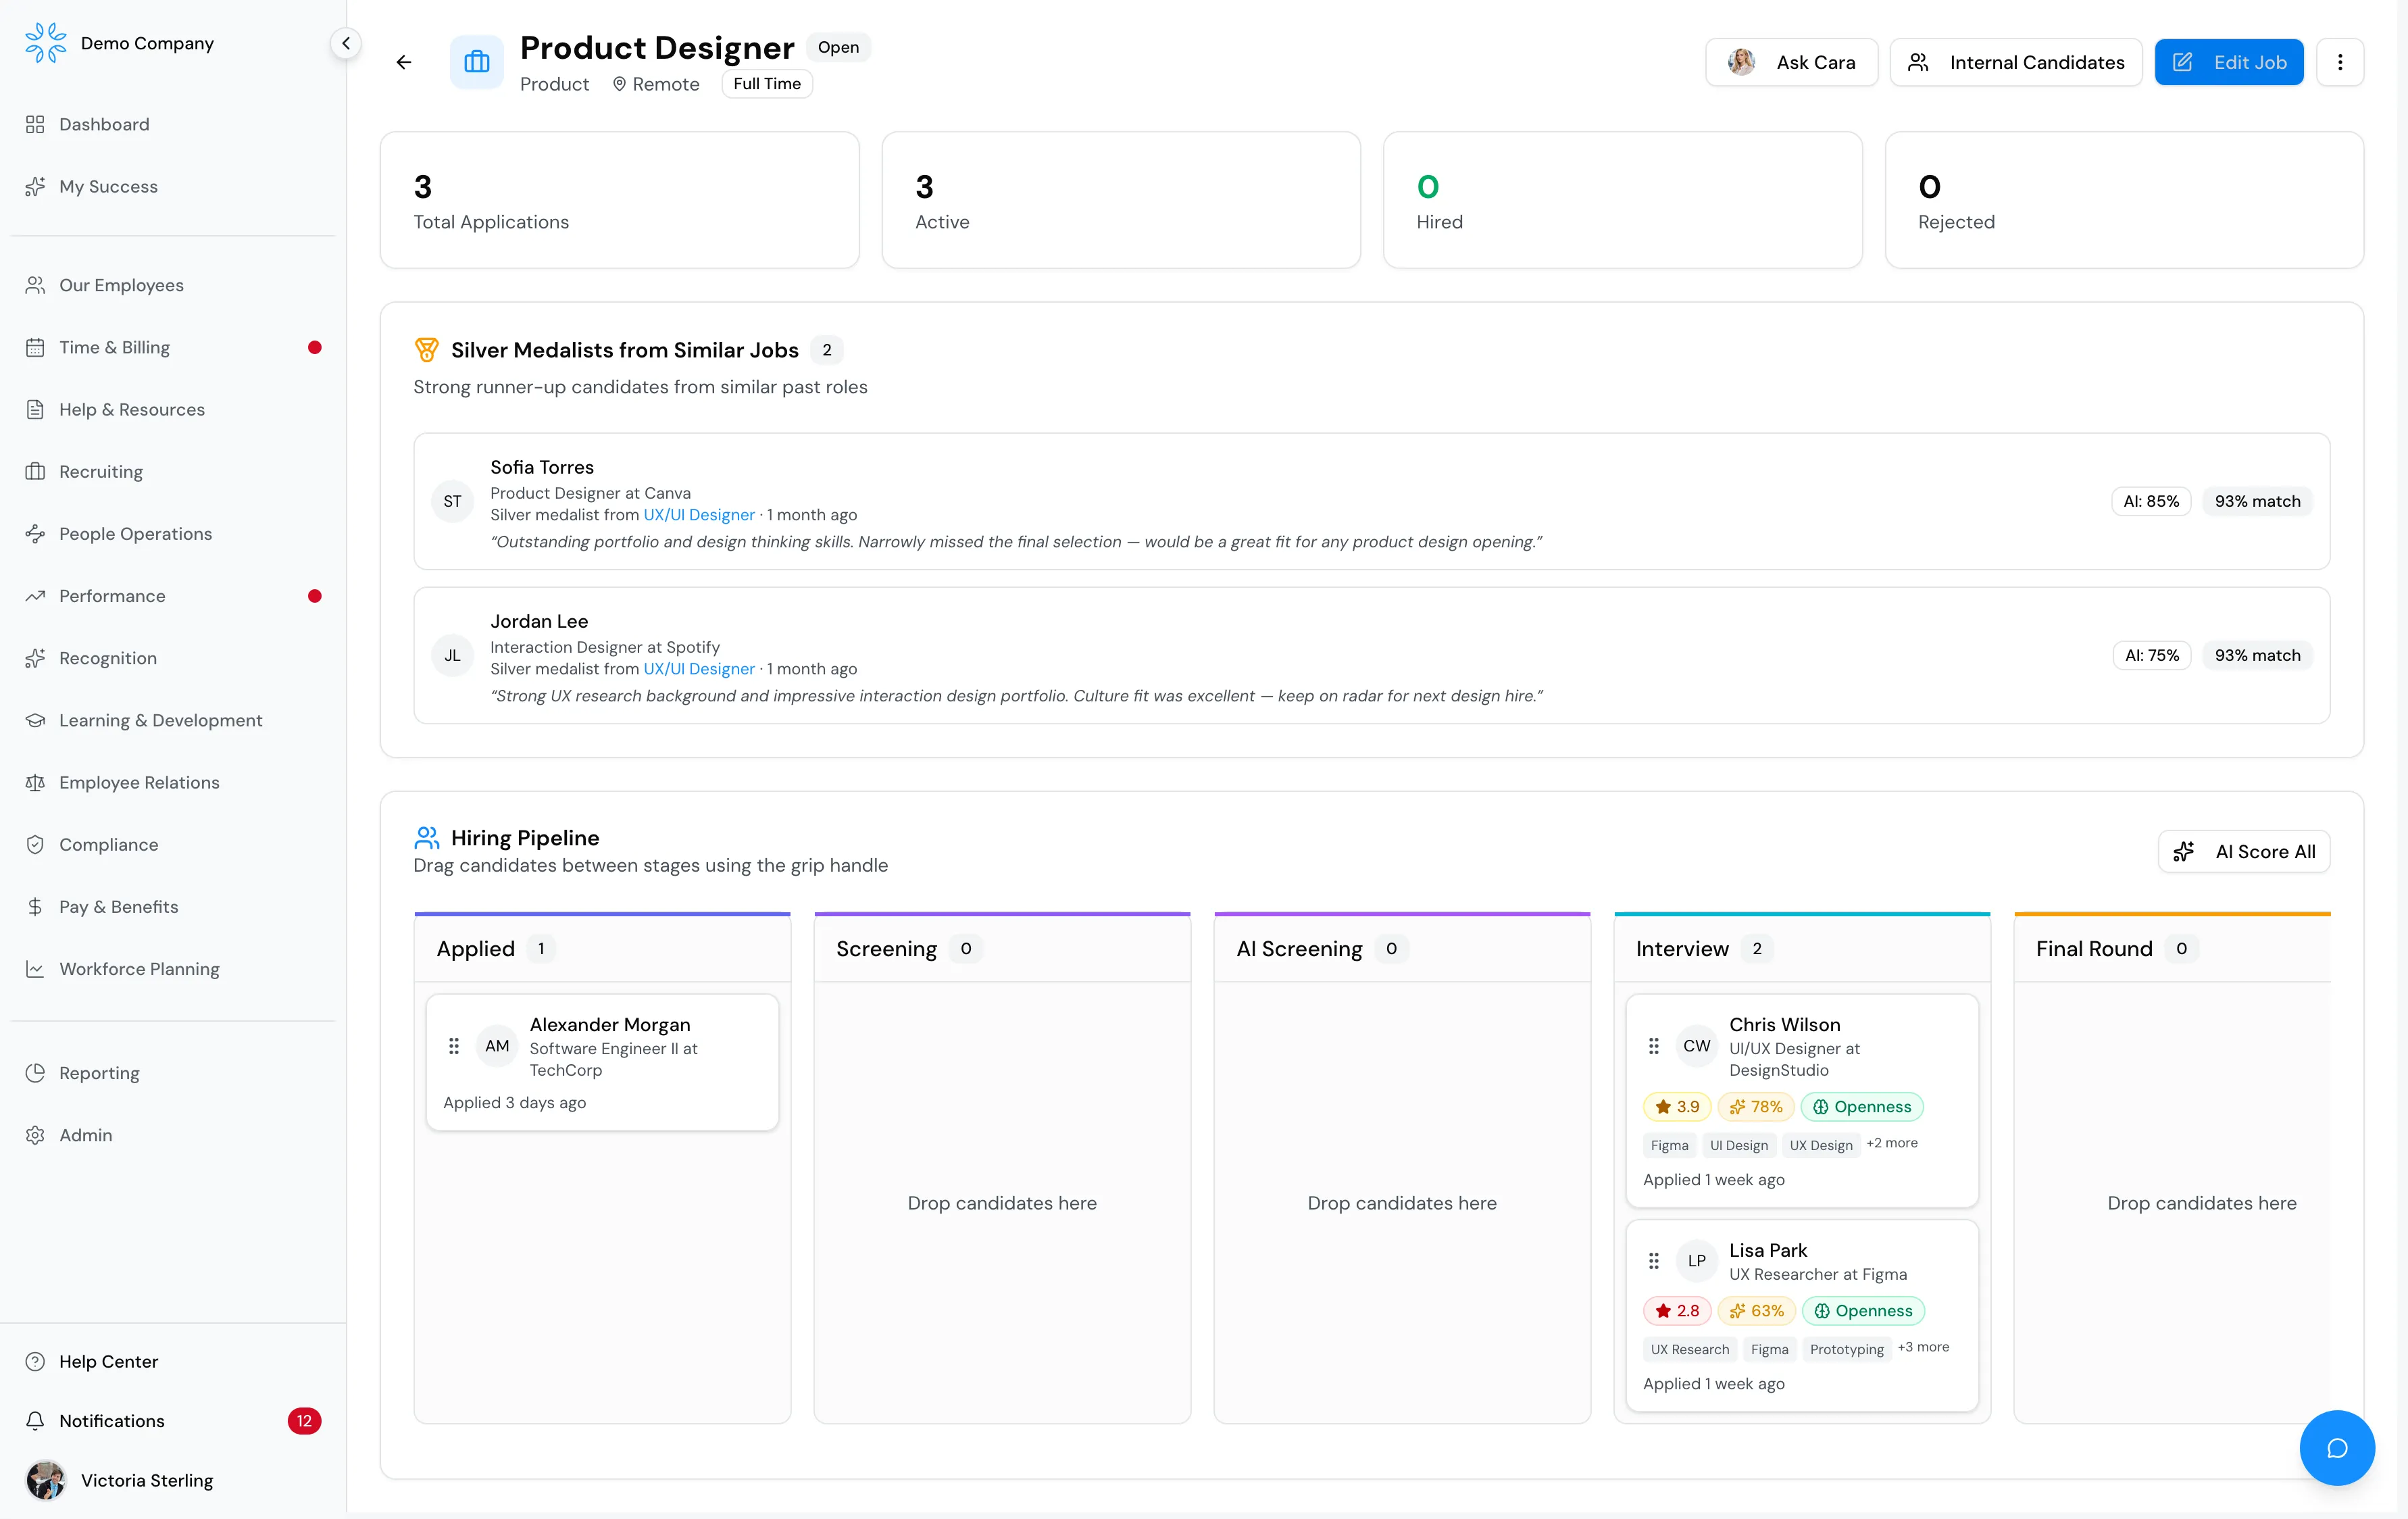Click the back arrow icon
Screen dimensions: 2408x1519
404,62
